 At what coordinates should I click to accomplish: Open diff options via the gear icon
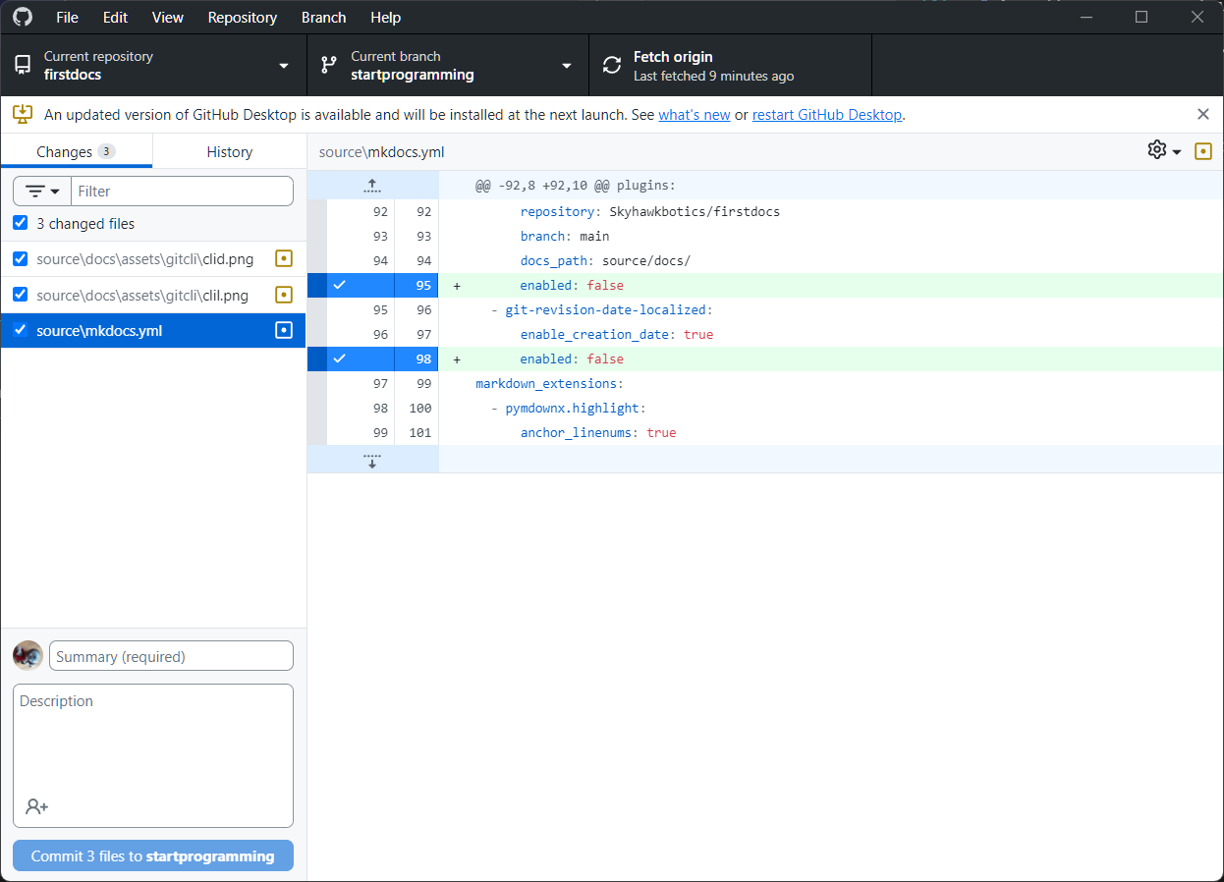pos(1157,151)
